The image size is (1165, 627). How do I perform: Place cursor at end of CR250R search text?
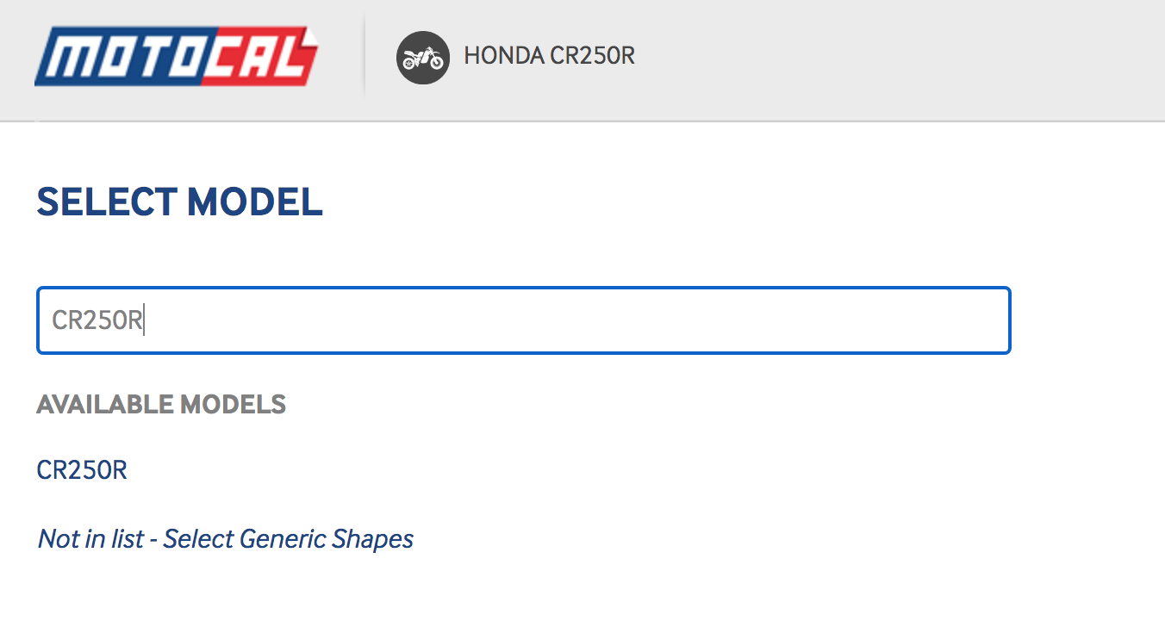coord(143,320)
